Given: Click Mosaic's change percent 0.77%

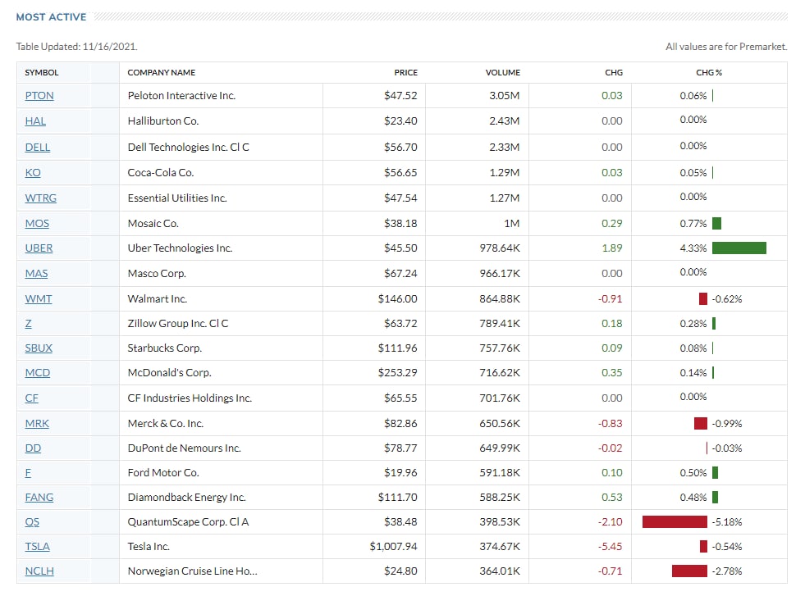Looking at the screenshot, I should pyautogui.click(x=693, y=224).
